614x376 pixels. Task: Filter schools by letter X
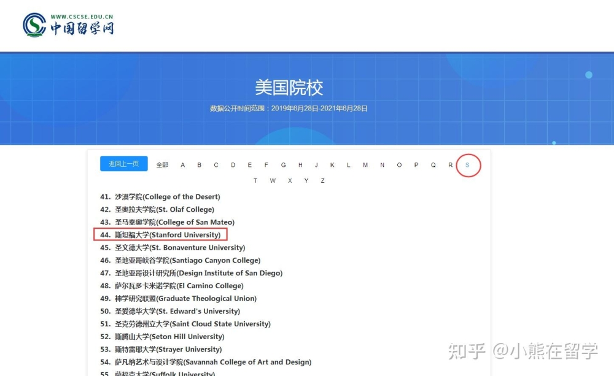290,181
